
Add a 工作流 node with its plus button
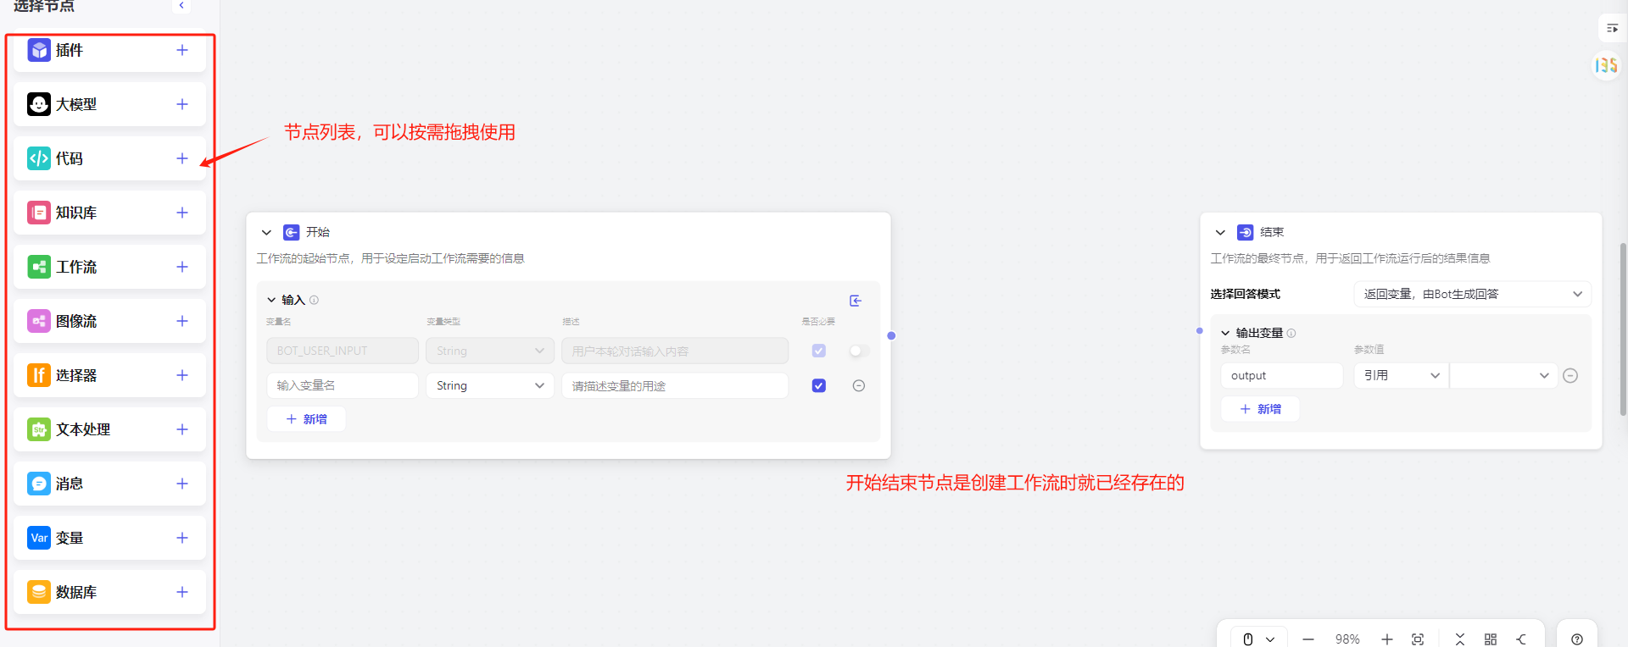(182, 267)
